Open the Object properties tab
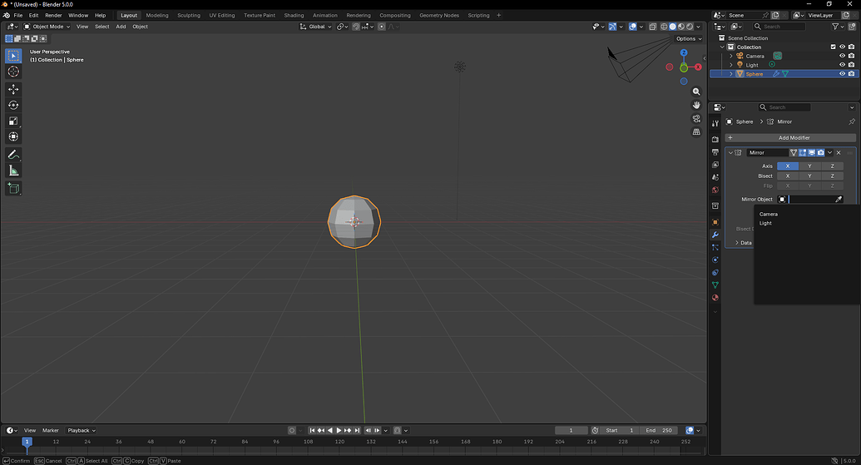 click(715, 222)
